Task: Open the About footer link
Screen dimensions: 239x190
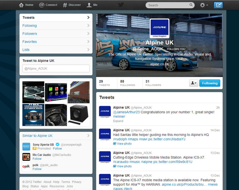Action: tap(47, 182)
